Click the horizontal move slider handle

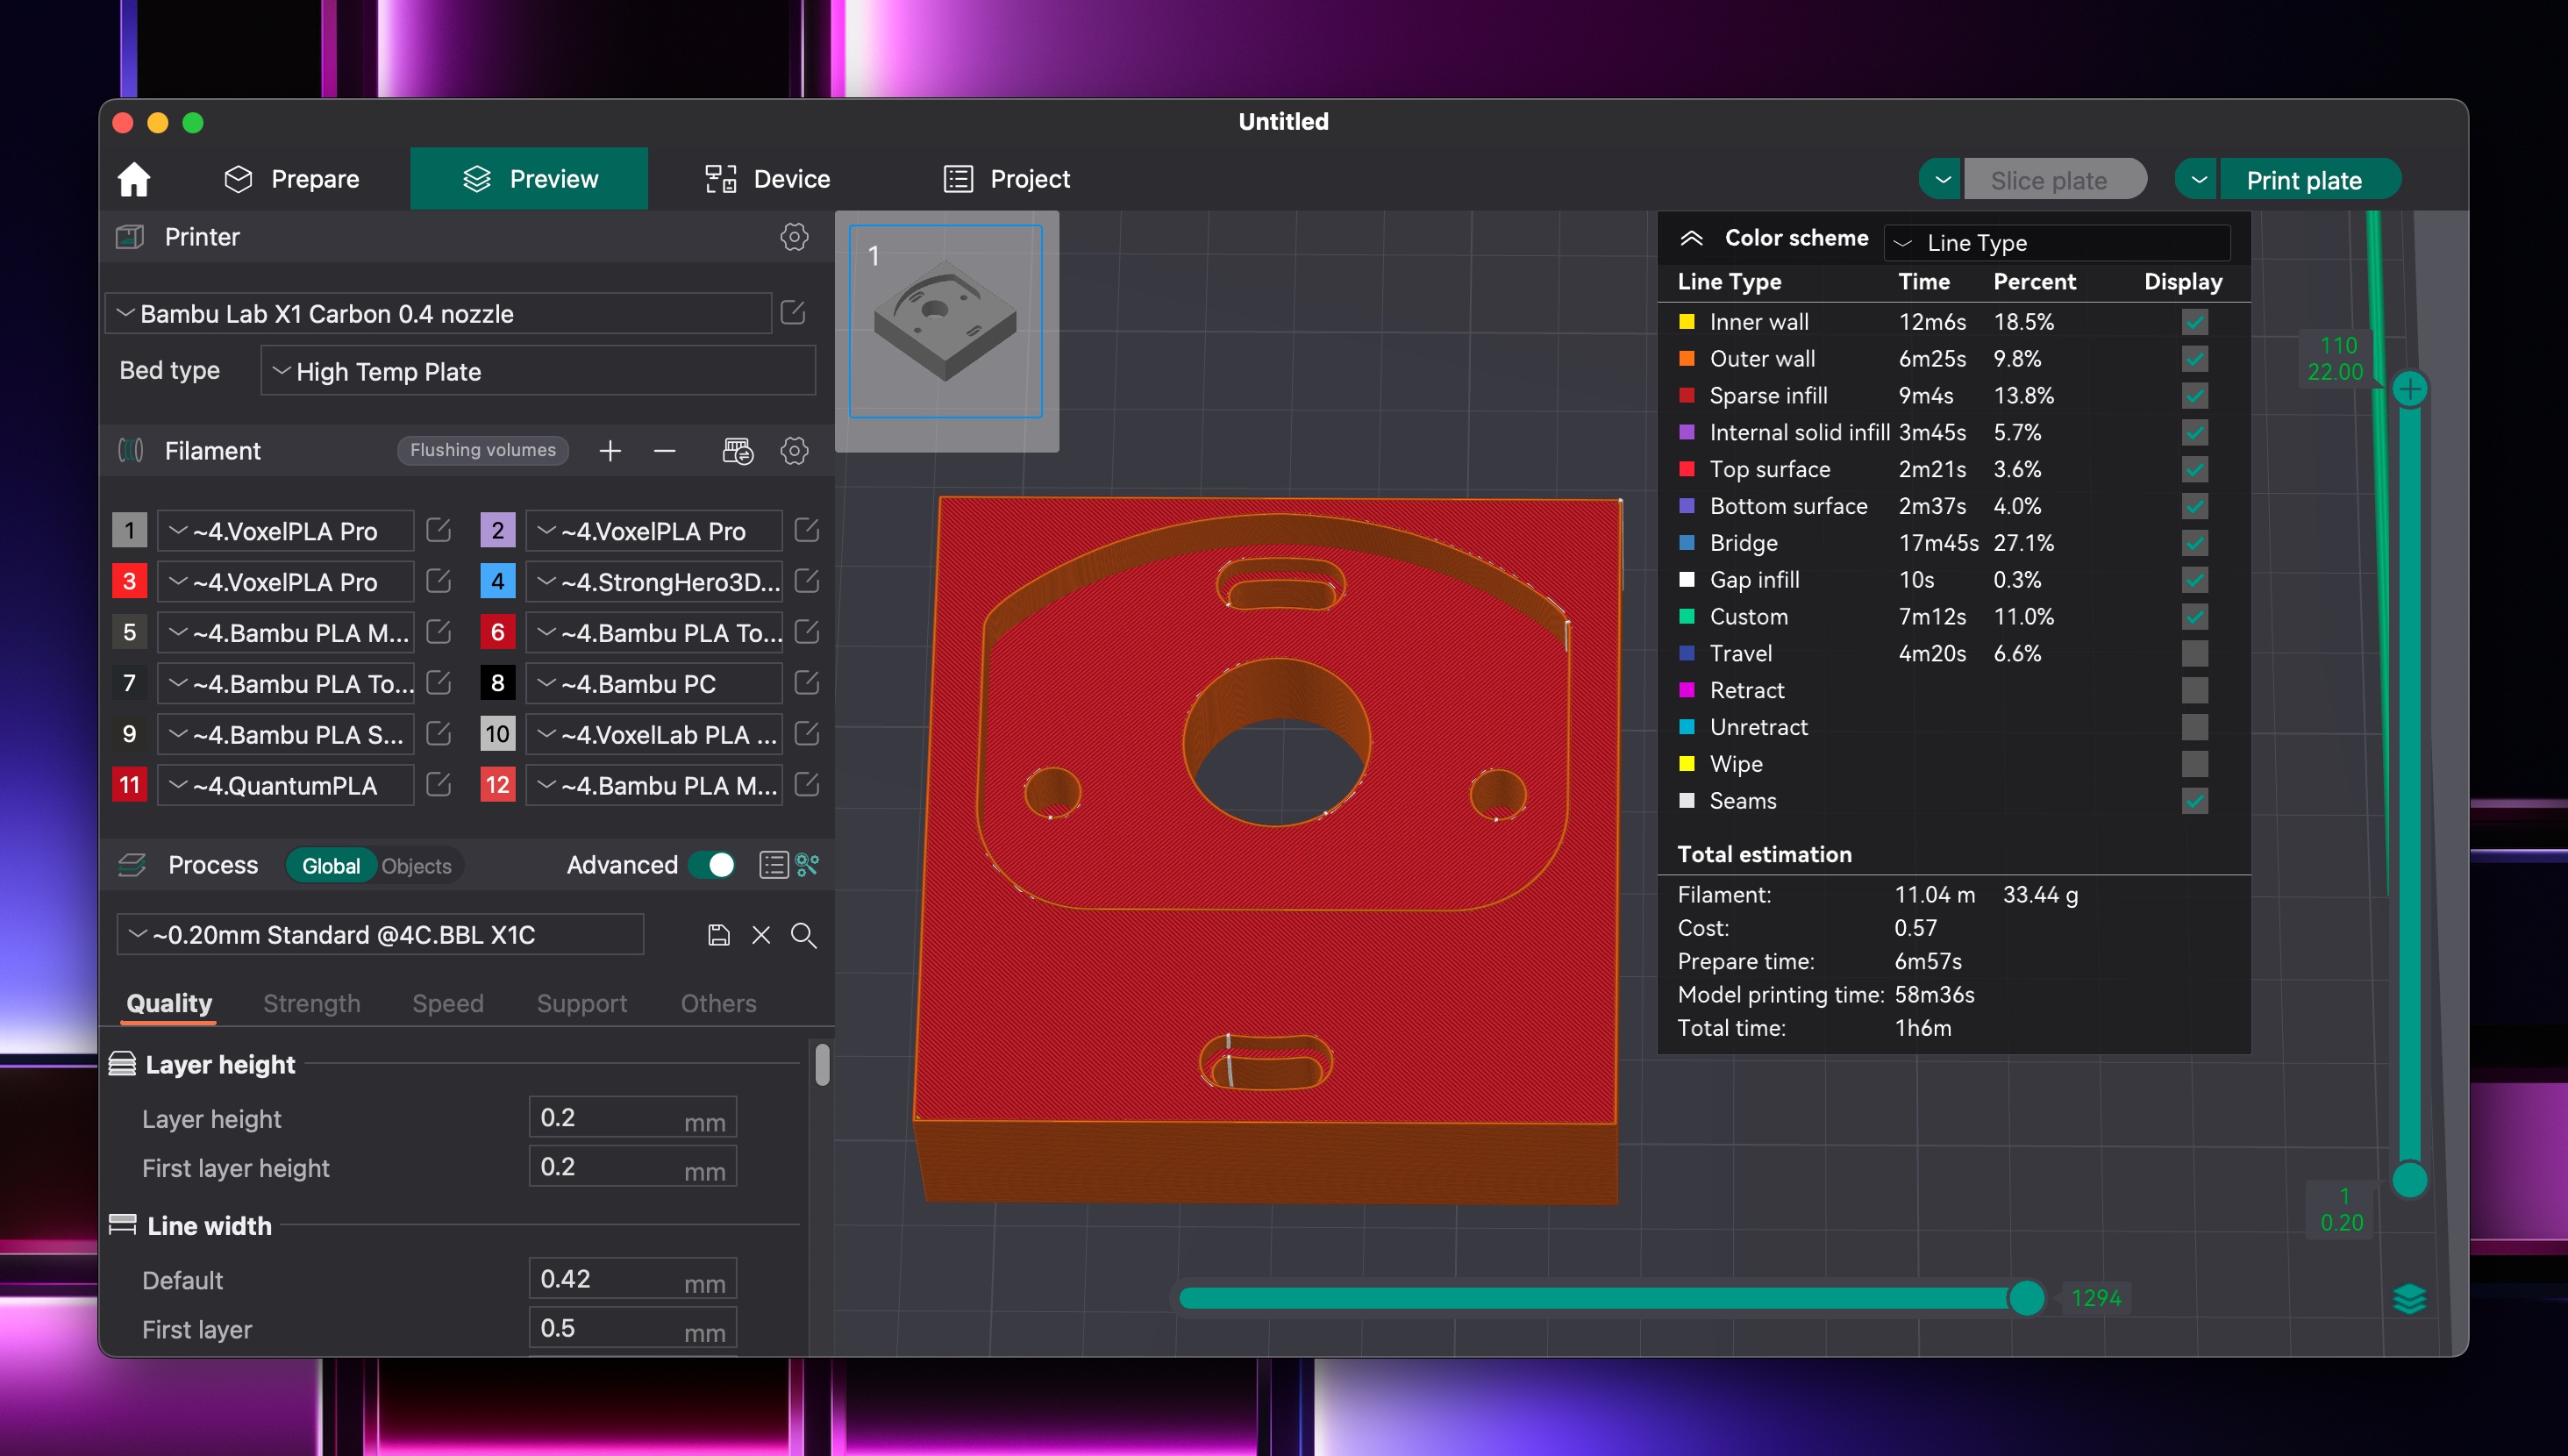(x=2026, y=1298)
